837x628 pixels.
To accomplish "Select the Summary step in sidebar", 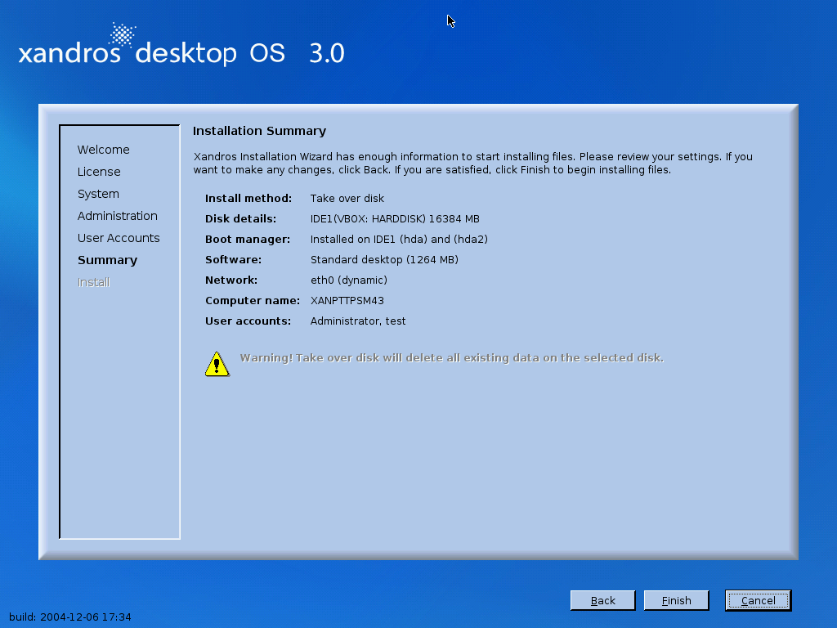I will tap(107, 260).
